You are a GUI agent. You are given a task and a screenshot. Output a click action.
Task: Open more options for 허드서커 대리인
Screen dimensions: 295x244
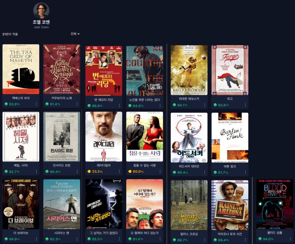(x=205, y=172)
